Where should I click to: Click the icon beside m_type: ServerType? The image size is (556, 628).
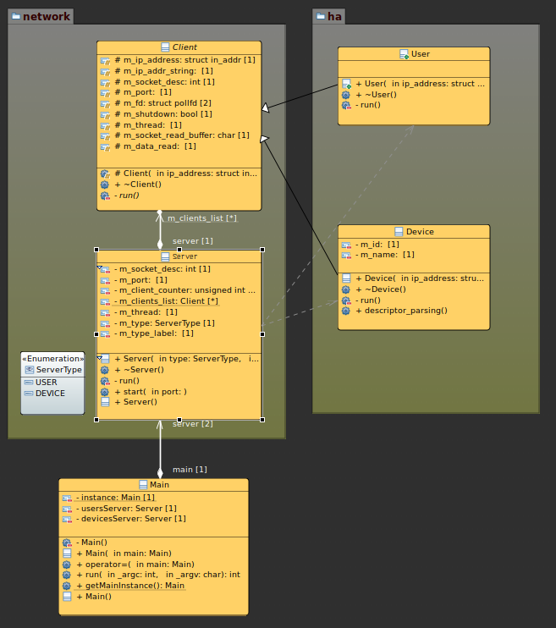pyautogui.click(x=105, y=323)
